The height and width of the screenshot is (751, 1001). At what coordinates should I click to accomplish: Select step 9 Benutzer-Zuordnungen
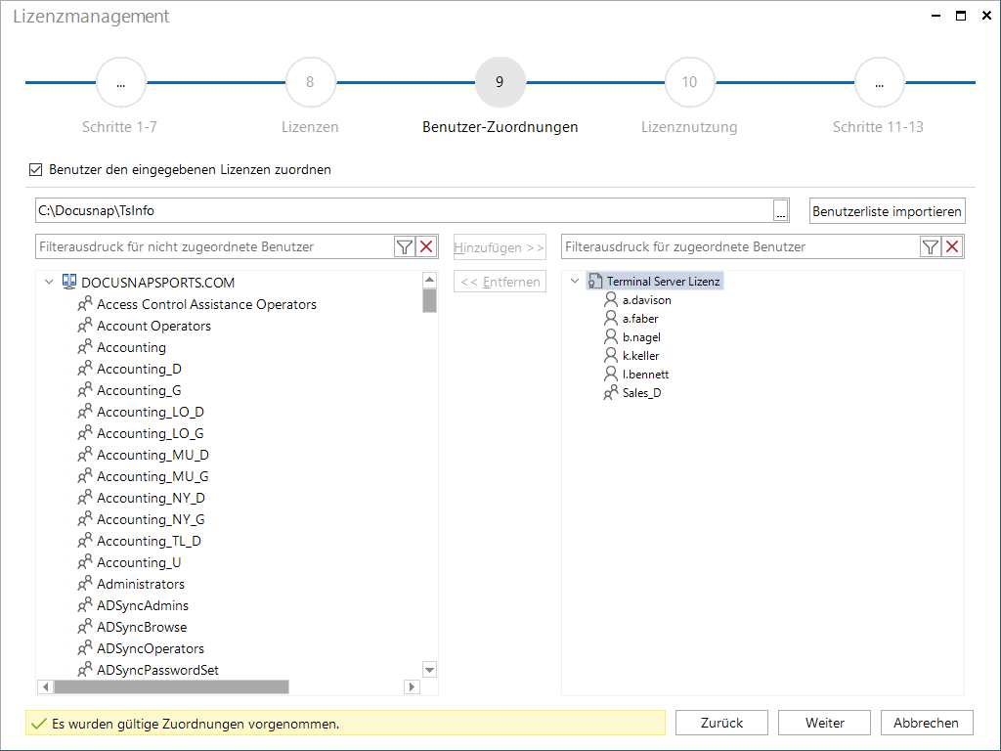click(x=500, y=82)
